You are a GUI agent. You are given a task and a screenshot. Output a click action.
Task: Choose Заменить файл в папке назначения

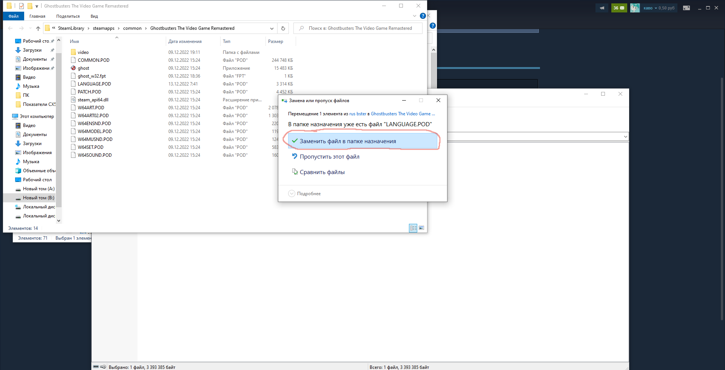pyautogui.click(x=362, y=141)
